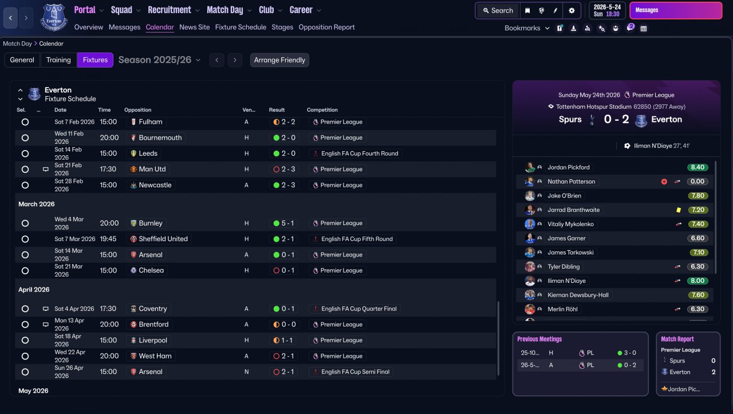The width and height of the screenshot is (733, 414).
Task: Open the Season 2025/26 dropdown
Action: click(x=159, y=60)
